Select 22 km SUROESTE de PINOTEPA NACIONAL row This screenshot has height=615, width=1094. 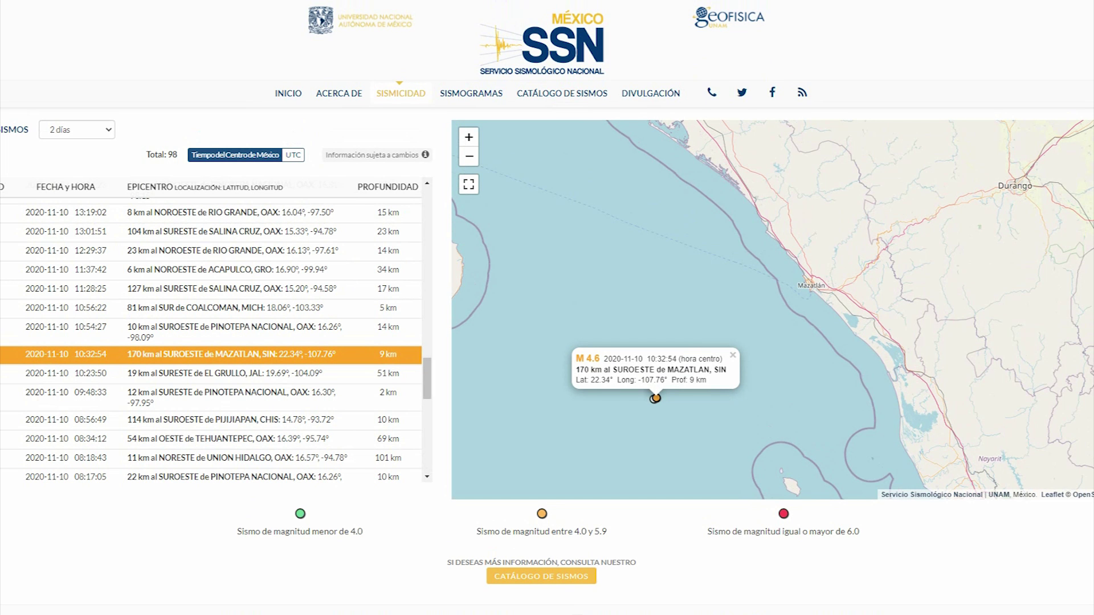tap(211, 477)
